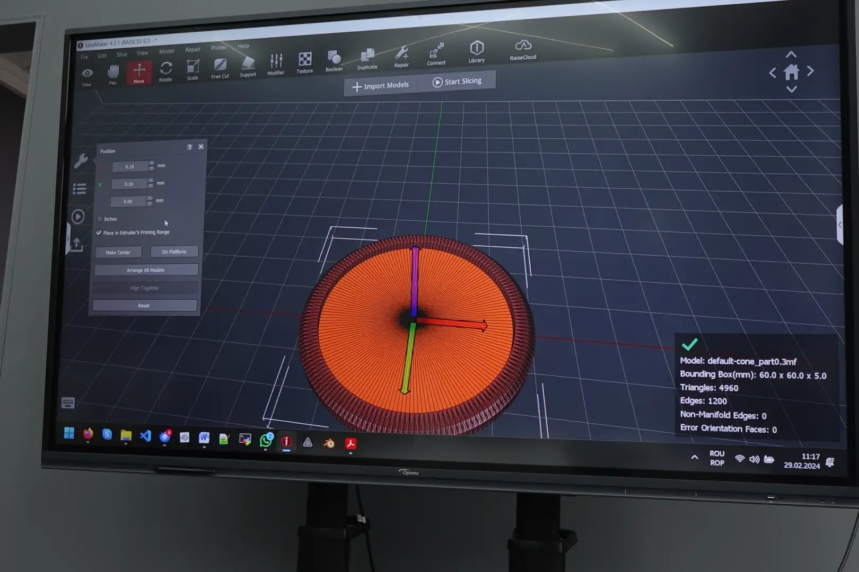The height and width of the screenshot is (572, 859).
Task: Click the X position input field
Action: pyautogui.click(x=130, y=167)
